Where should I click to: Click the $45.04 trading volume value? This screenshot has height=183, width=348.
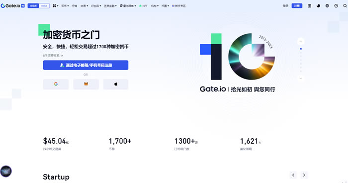click(56, 141)
